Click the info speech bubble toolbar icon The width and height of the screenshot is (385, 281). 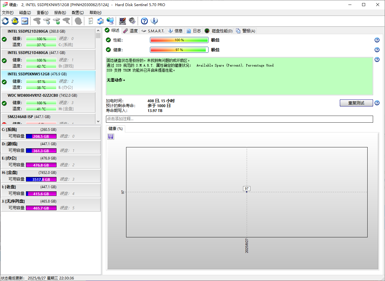[154, 21]
